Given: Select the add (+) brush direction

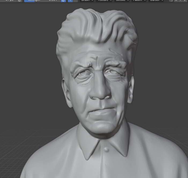Looking at the screenshot, I should pyautogui.click(x=70, y=1).
